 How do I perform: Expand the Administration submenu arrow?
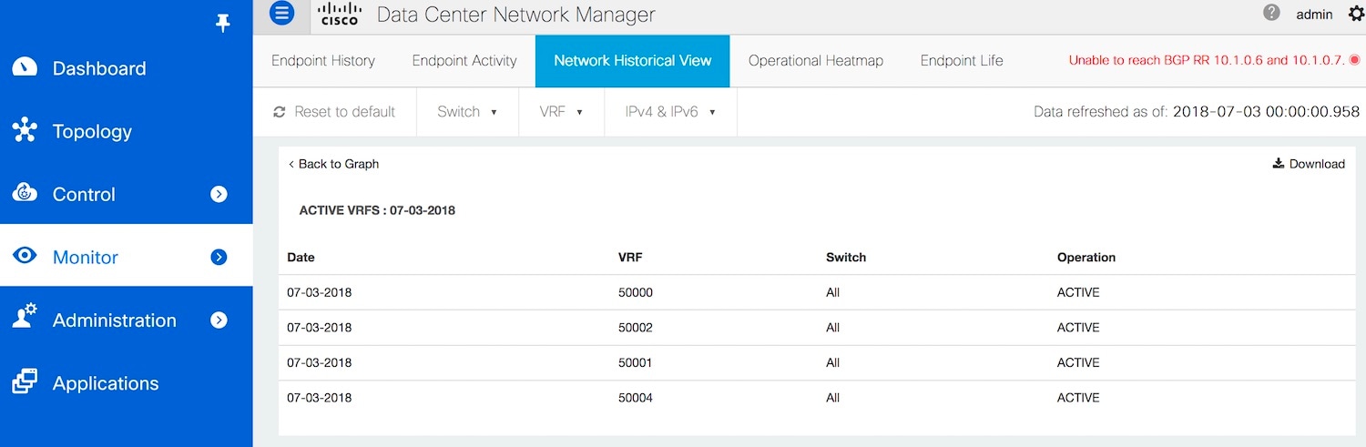tap(219, 320)
